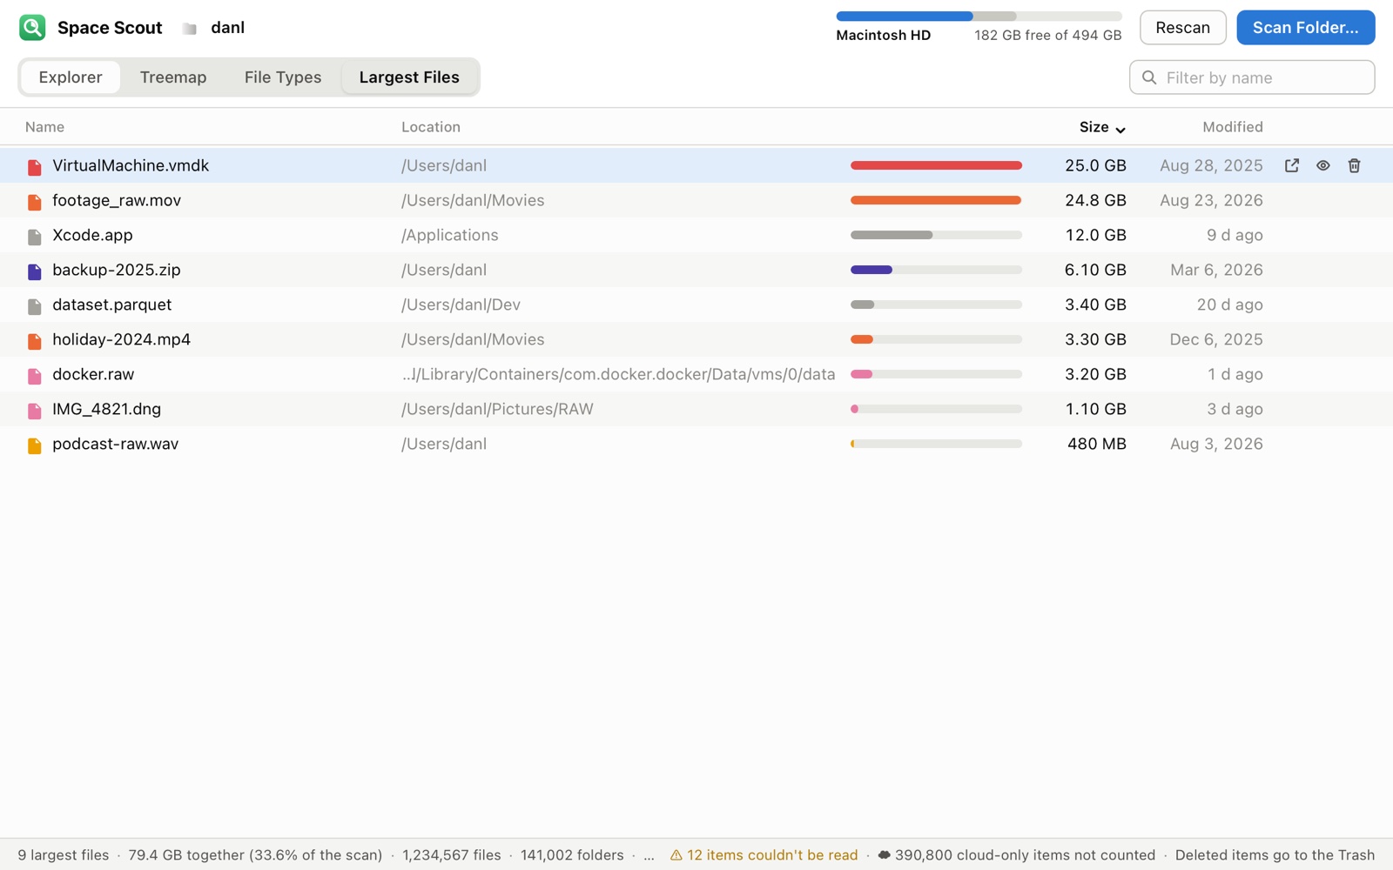The width and height of the screenshot is (1393, 870).
Task: Reveal VirtualMachine.vmdk in Finder icon
Action: point(1292,165)
